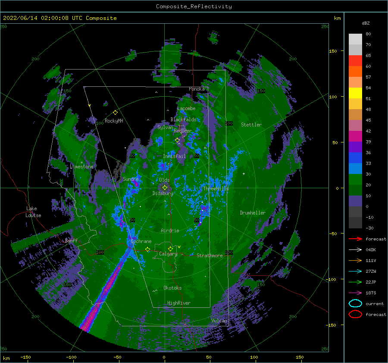The width and height of the screenshot is (388, 363).
Task: Select the 39 dBZ magenta swatch
Action: [355, 136]
